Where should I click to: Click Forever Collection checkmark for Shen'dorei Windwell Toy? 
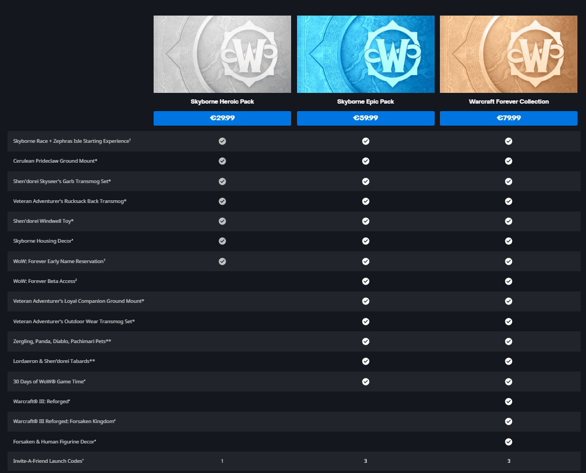(509, 221)
